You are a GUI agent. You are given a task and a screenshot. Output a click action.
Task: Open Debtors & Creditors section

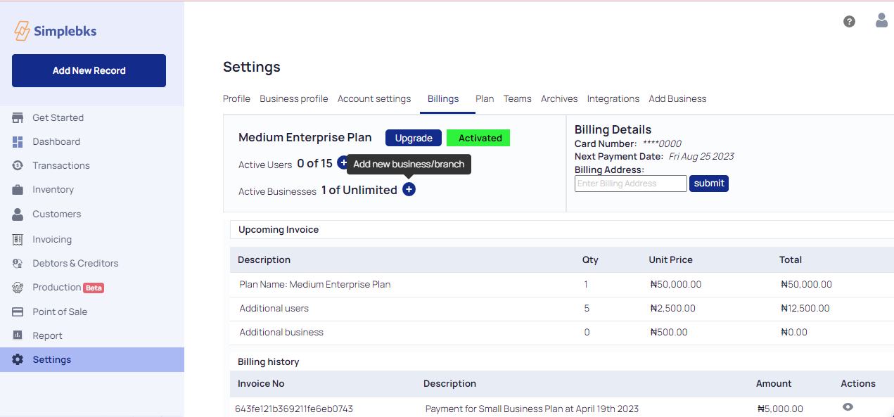(x=75, y=263)
